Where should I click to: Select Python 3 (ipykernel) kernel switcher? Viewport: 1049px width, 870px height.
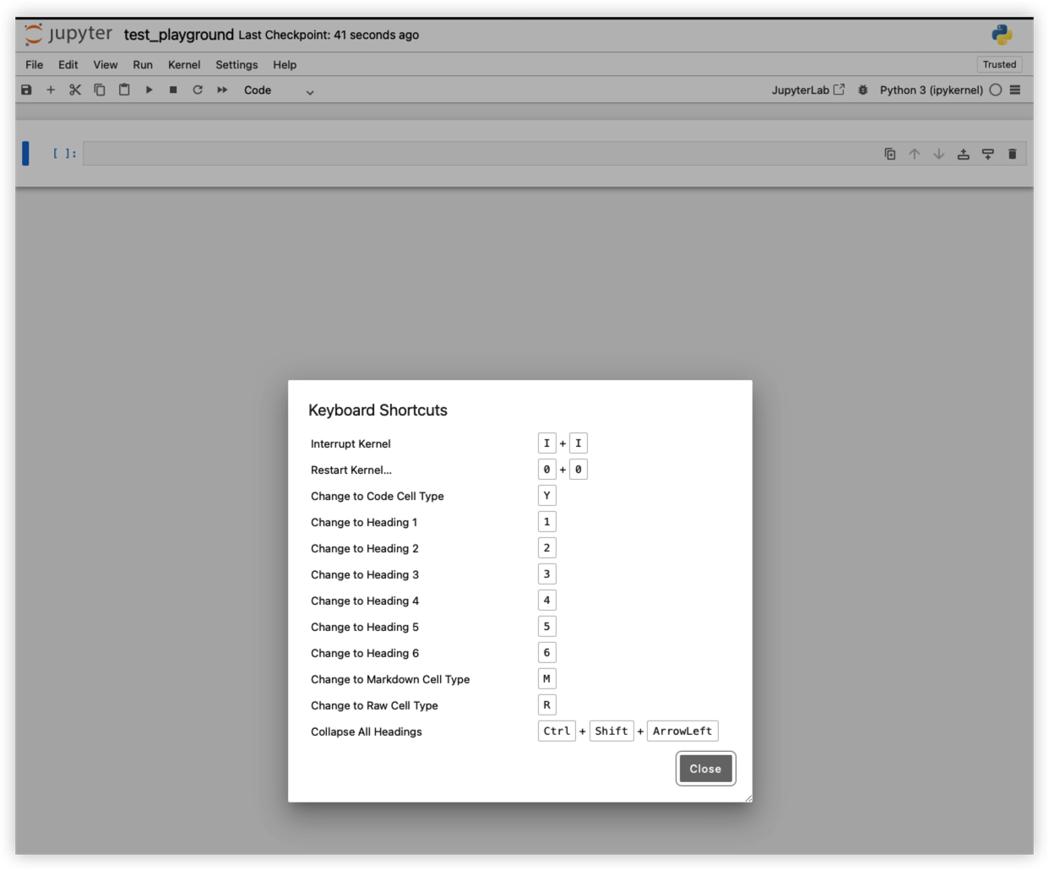click(931, 90)
